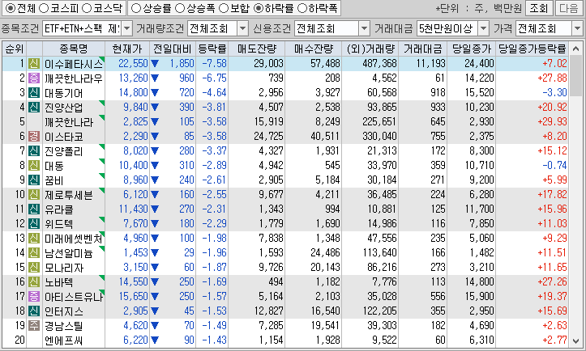Click the 신 badge beside 미래에셋벤처
The image size is (586, 351).
(x=34, y=238)
